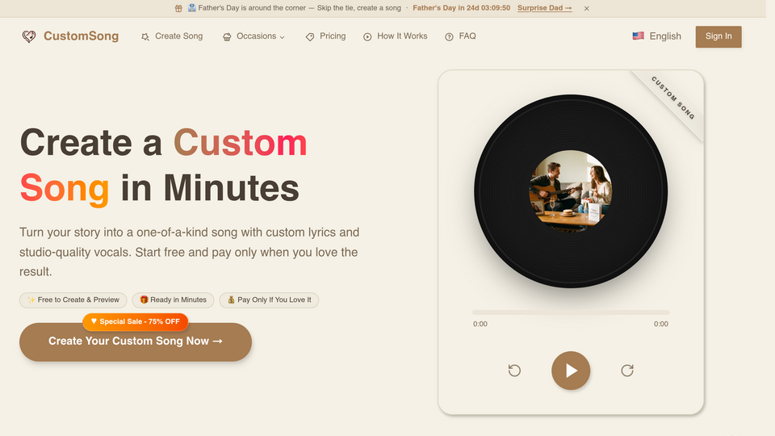Click the Custom Song corner ribbon
The height and width of the screenshot is (436, 775).
click(x=672, y=98)
